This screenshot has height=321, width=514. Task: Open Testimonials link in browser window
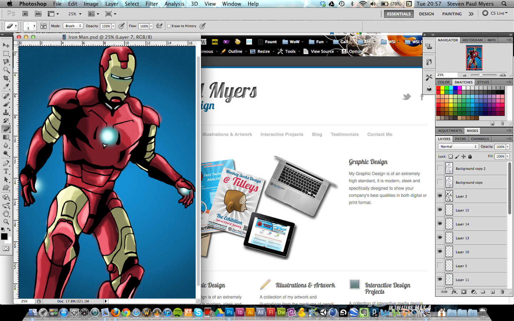[344, 134]
